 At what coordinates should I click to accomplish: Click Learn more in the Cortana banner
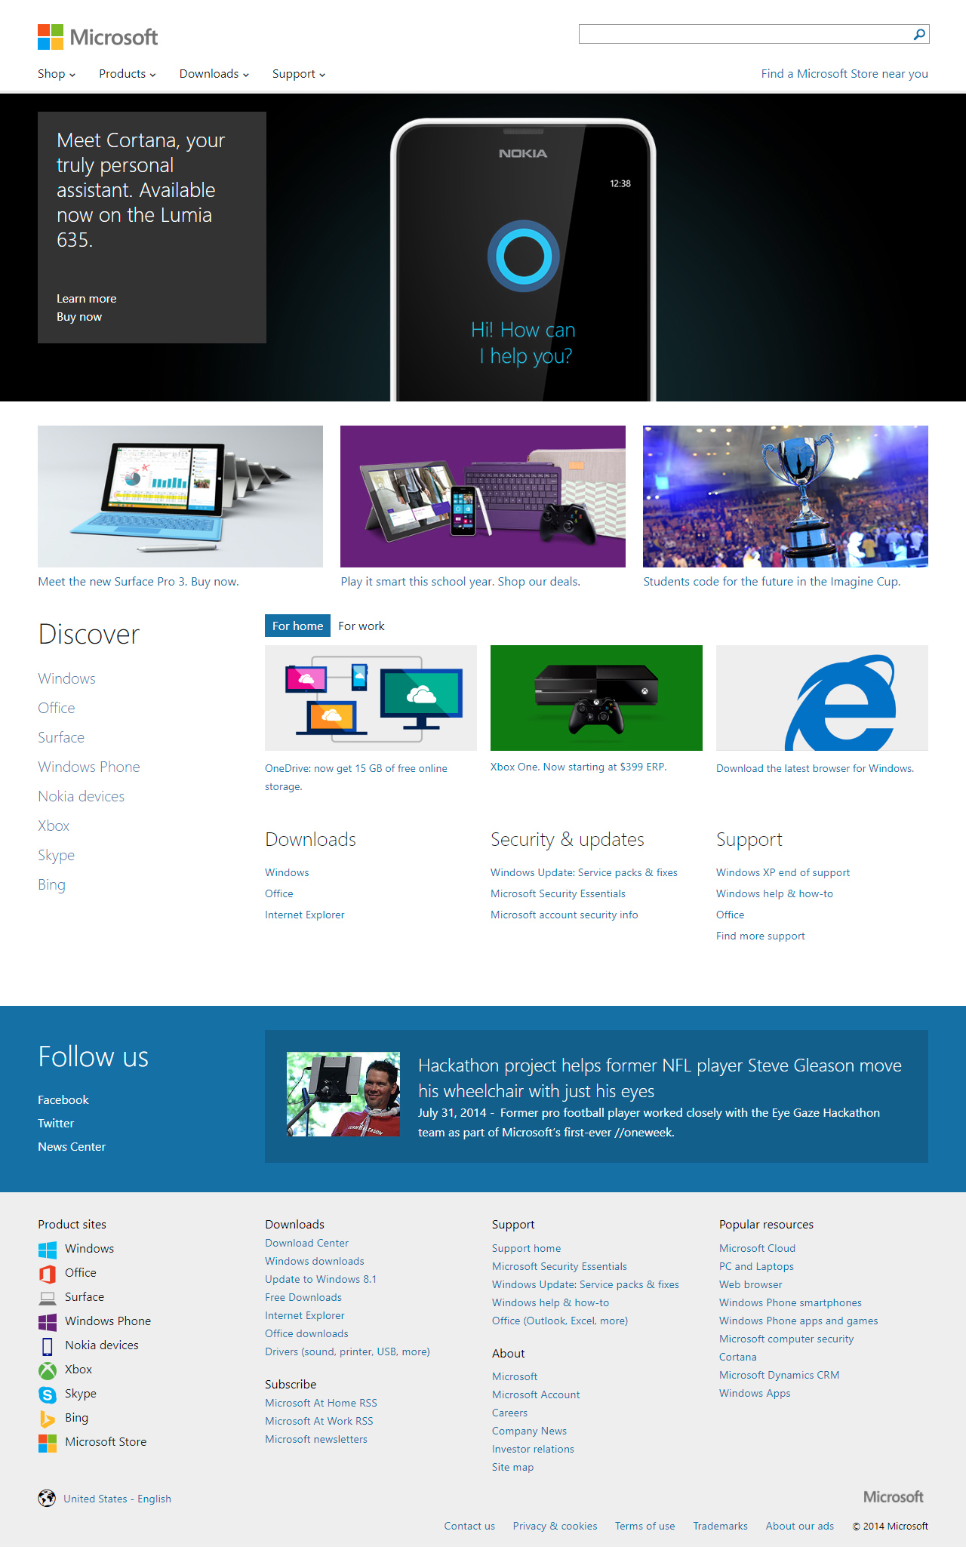tap(87, 299)
